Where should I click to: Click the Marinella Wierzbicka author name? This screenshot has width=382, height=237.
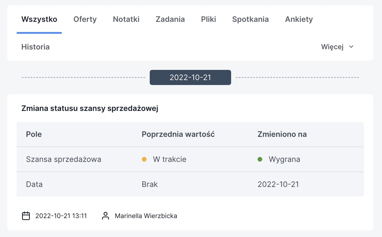[146, 216]
